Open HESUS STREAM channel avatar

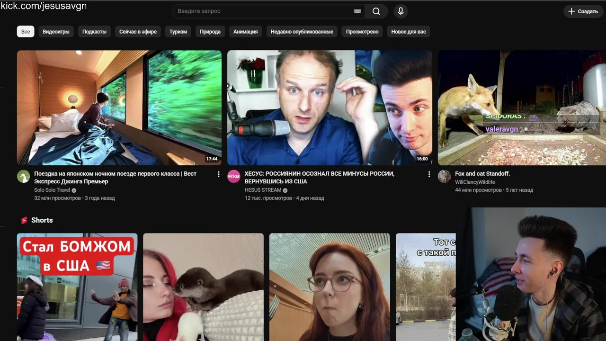click(234, 177)
